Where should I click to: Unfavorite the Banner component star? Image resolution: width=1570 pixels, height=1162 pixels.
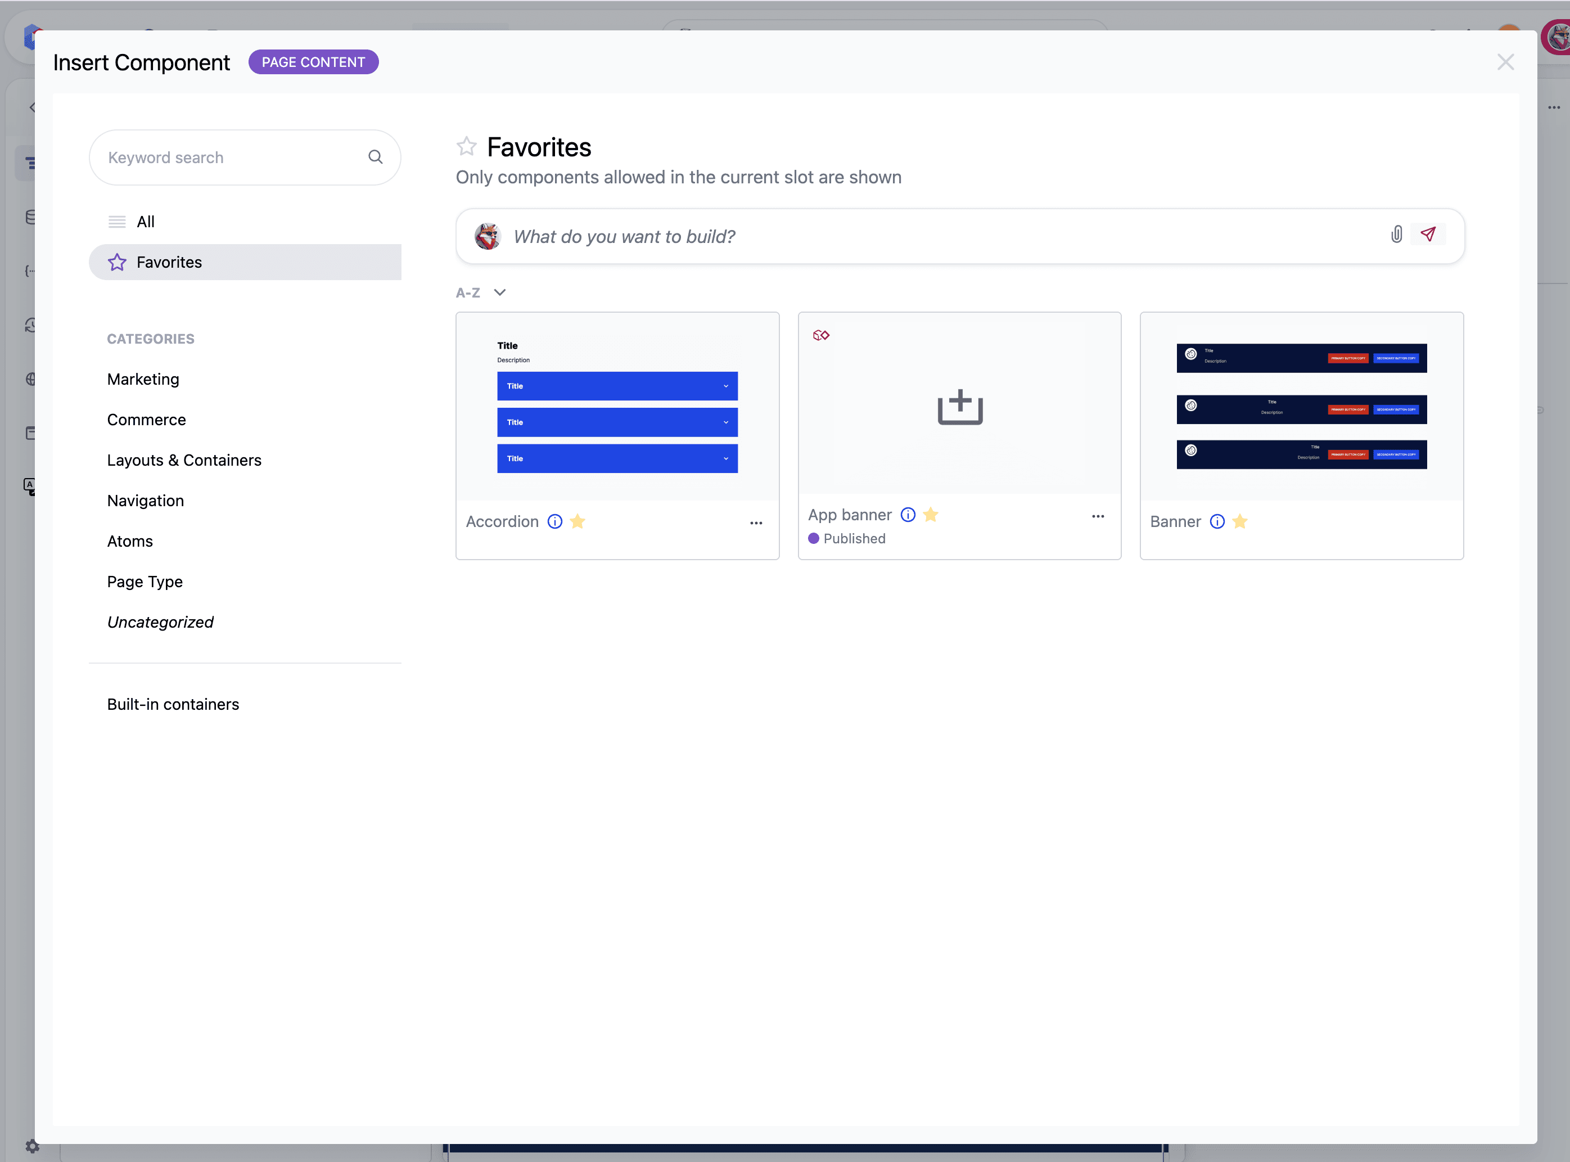[1239, 521]
